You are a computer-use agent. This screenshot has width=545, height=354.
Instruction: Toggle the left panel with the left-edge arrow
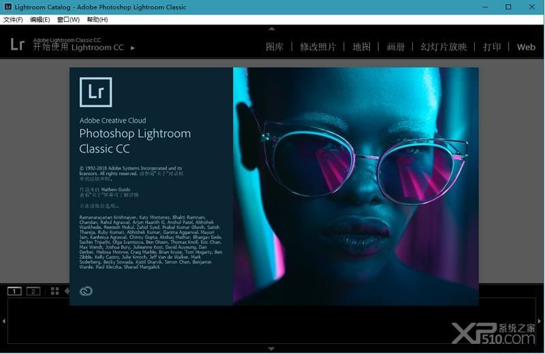click(x=4, y=321)
